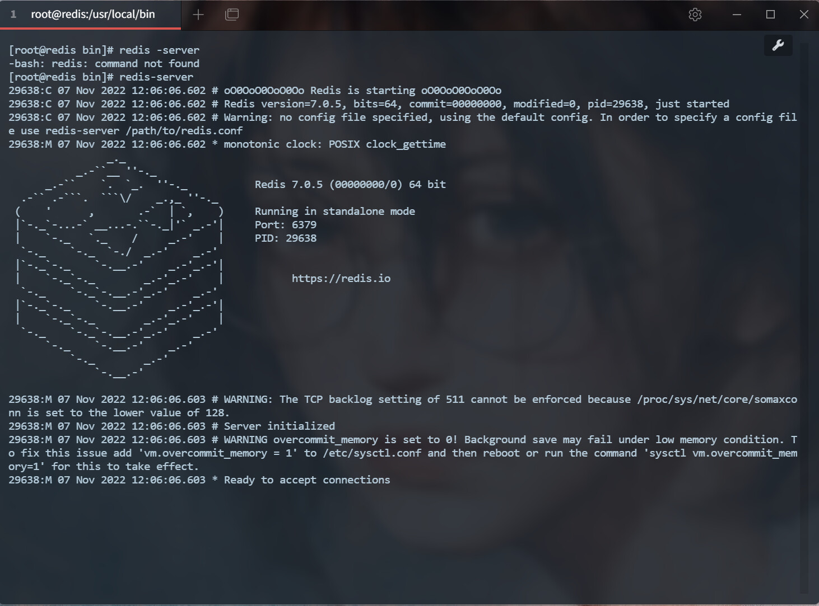The width and height of the screenshot is (819, 606).
Task: Click the https://redis.io URL text
Action: (x=341, y=279)
